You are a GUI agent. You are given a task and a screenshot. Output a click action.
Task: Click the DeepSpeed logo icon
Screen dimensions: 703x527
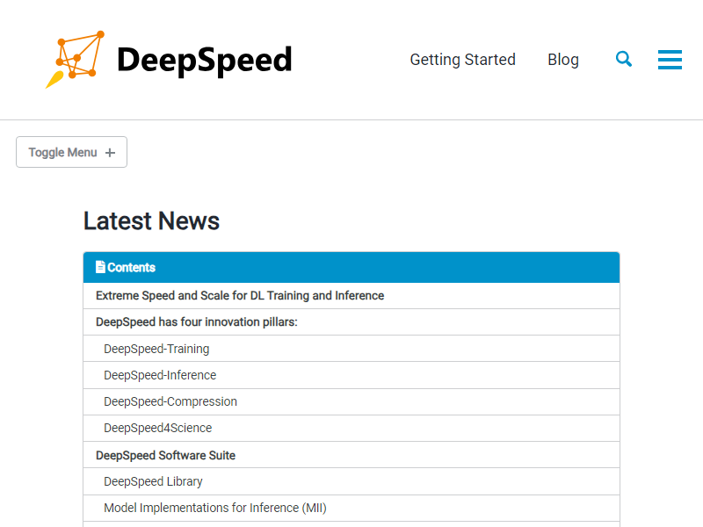coord(75,60)
